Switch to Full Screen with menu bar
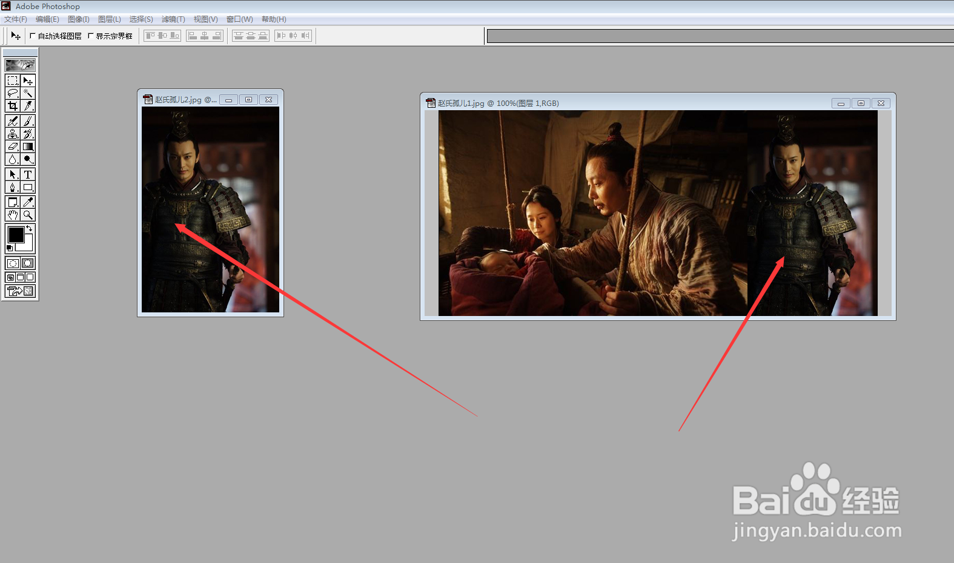954x563 pixels. [x=20, y=277]
